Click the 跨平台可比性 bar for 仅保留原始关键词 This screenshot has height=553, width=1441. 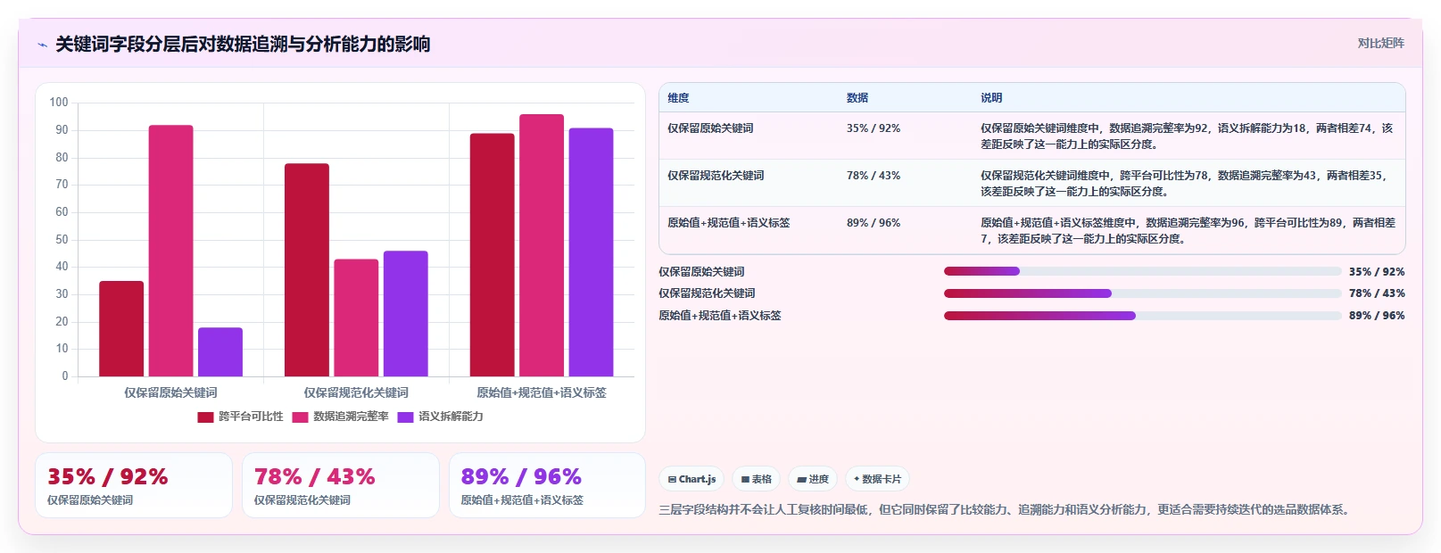pos(121,328)
